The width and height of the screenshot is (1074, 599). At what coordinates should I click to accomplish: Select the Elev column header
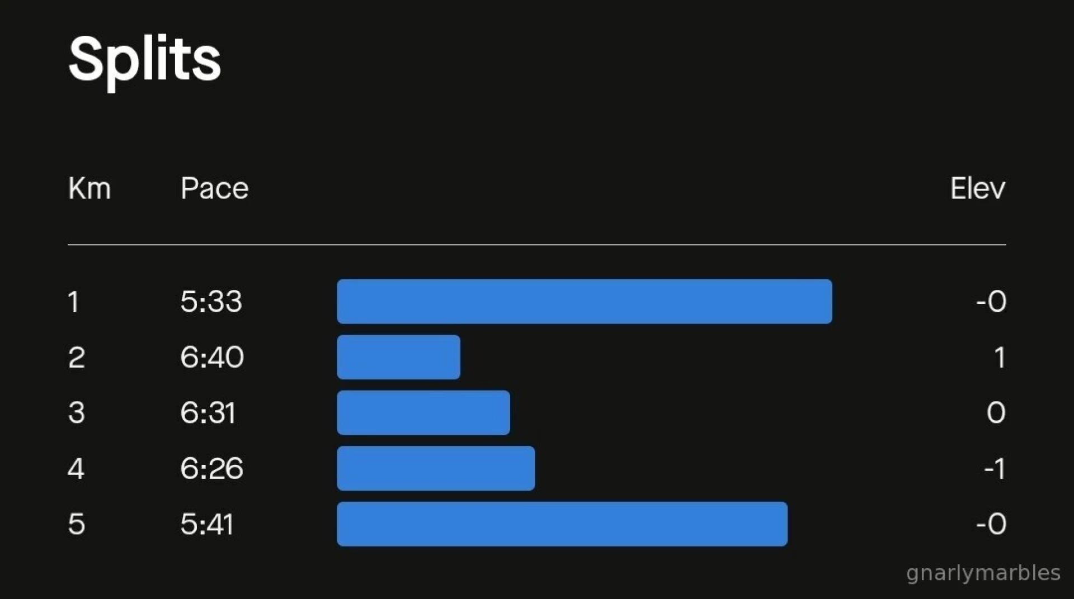coord(977,188)
